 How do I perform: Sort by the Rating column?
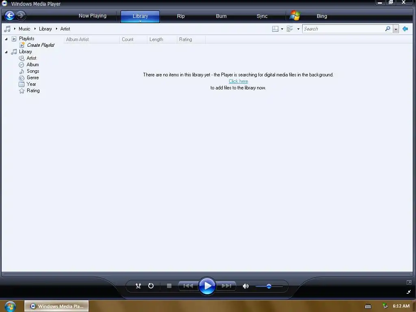191,39
